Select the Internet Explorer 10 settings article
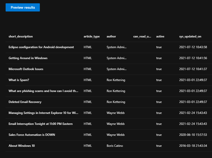The width and height of the screenshot is (212, 158). click(x=43, y=113)
